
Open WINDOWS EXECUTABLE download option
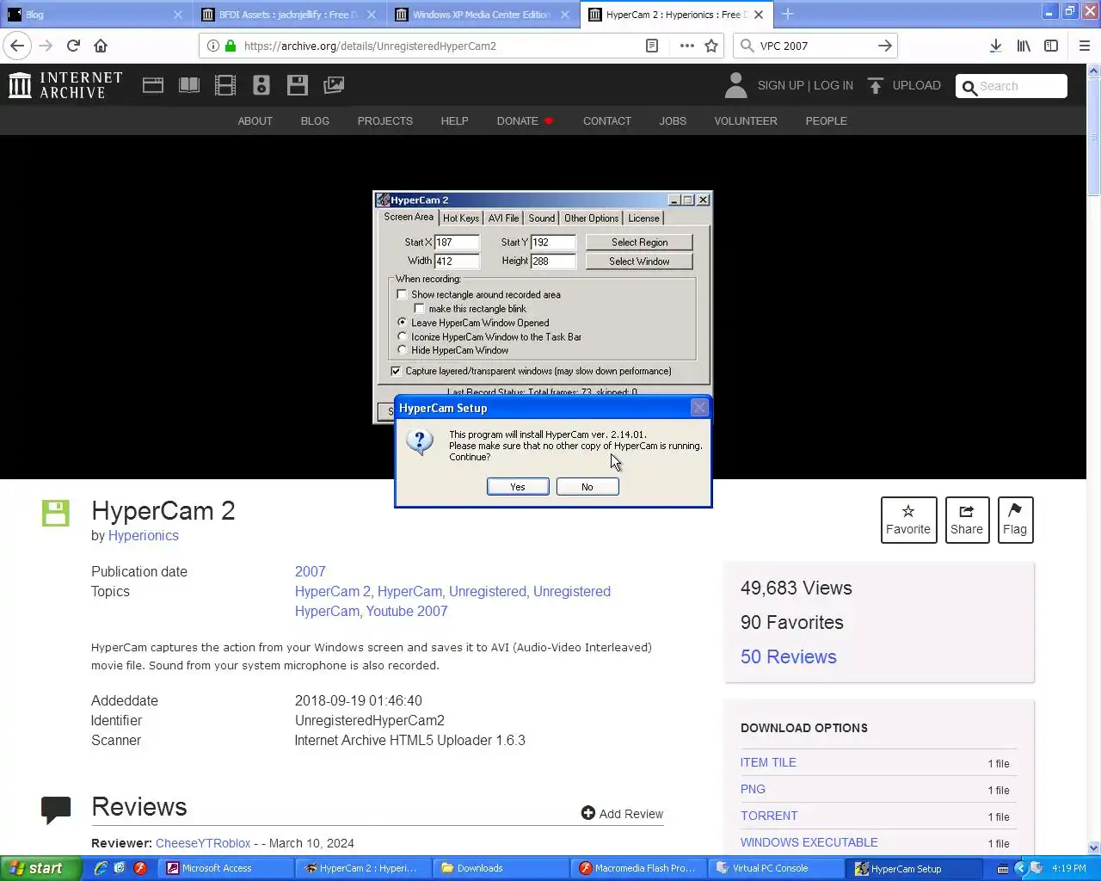pyautogui.click(x=809, y=842)
